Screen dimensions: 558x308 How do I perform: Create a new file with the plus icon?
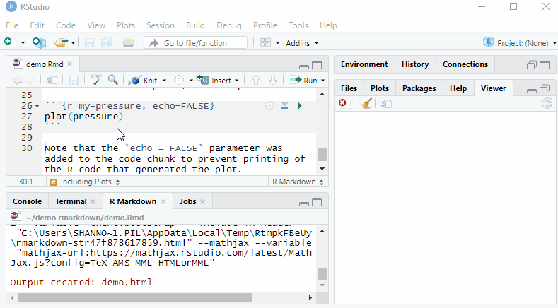point(8,42)
